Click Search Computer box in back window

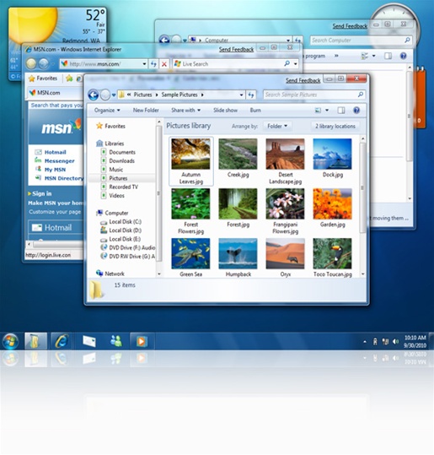coord(361,41)
